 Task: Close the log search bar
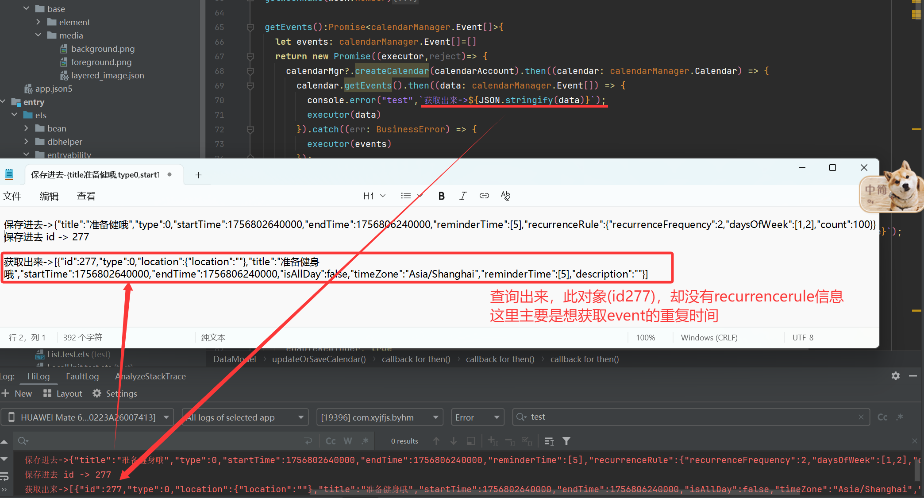tap(915, 441)
